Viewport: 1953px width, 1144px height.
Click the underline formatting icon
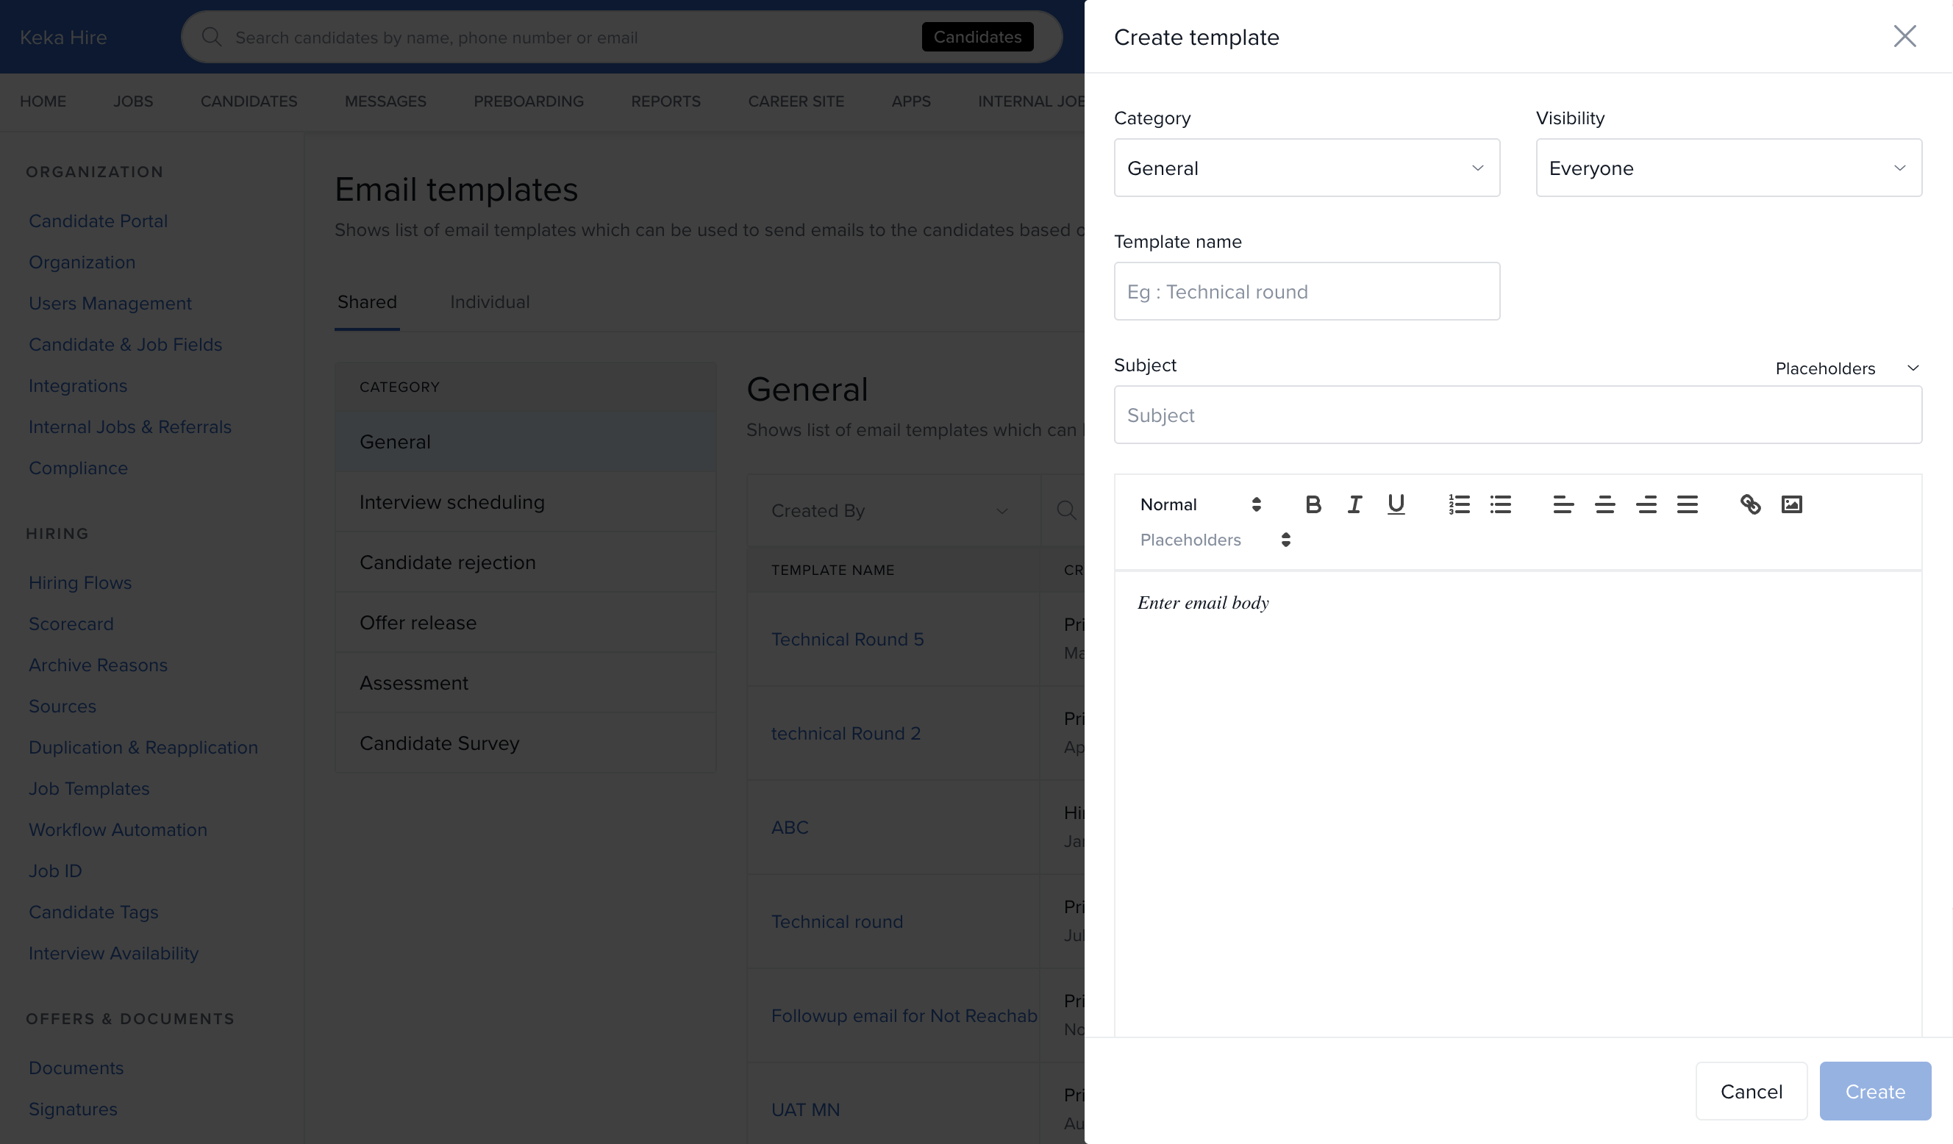pyautogui.click(x=1396, y=504)
